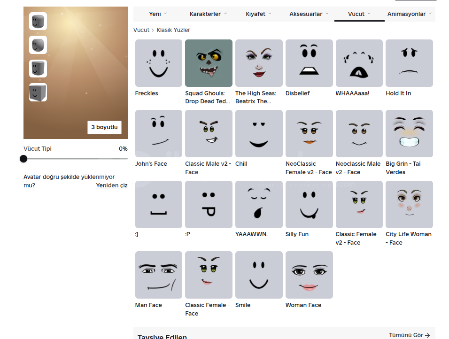449x339 pixels.
Task: Pick the WHAAAaaa! face
Action: coord(359,63)
